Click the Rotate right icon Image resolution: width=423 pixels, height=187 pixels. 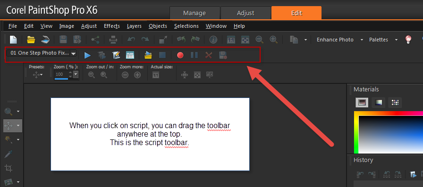195,40
